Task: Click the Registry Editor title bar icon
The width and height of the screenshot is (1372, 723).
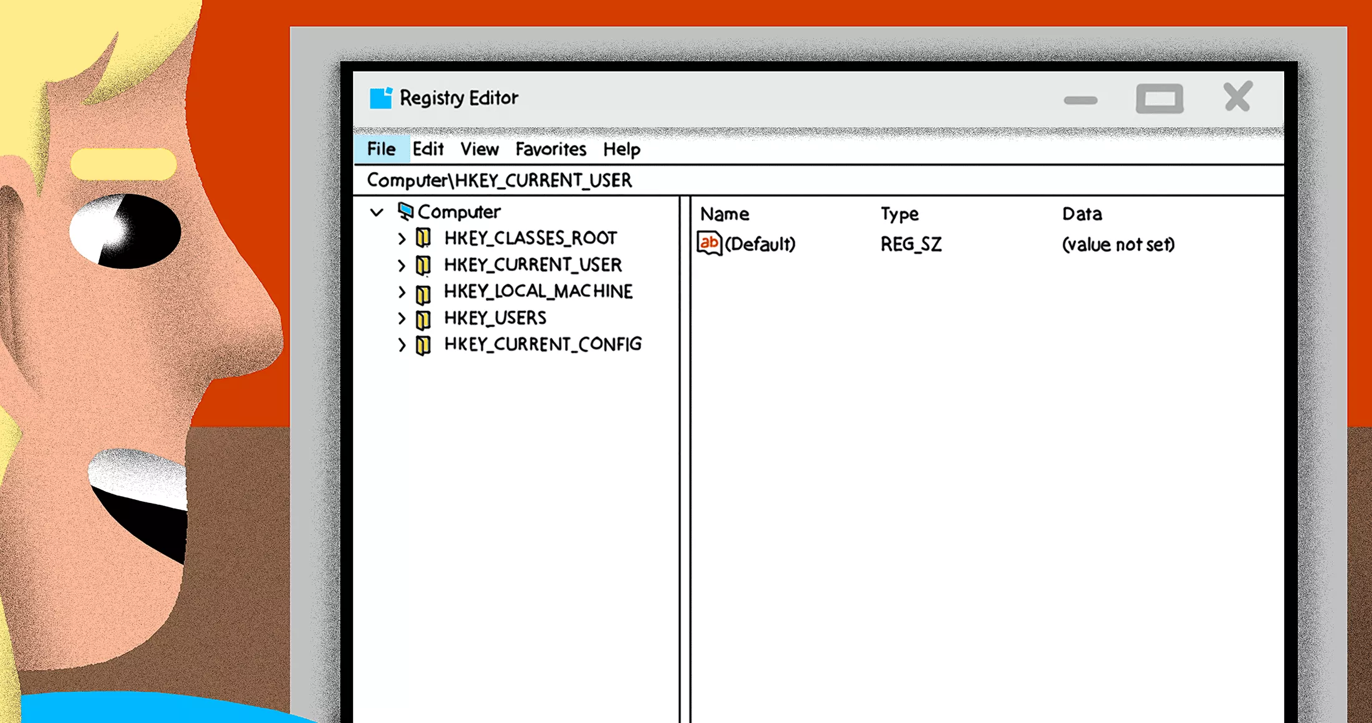Action: pyautogui.click(x=380, y=98)
